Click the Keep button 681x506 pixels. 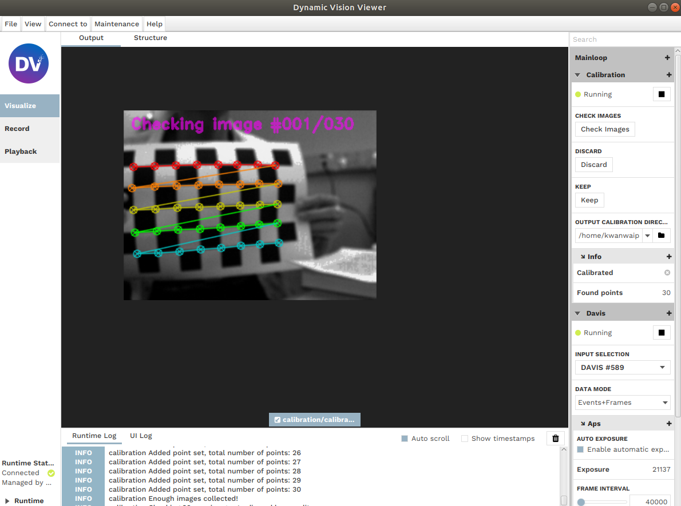pyautogui.click(x=589, y=200)
